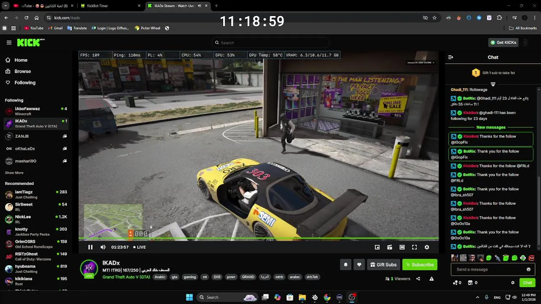Report stream with warning triangle icon
The height and width of the screenshot is (304, 541).
tap(432, 279)
